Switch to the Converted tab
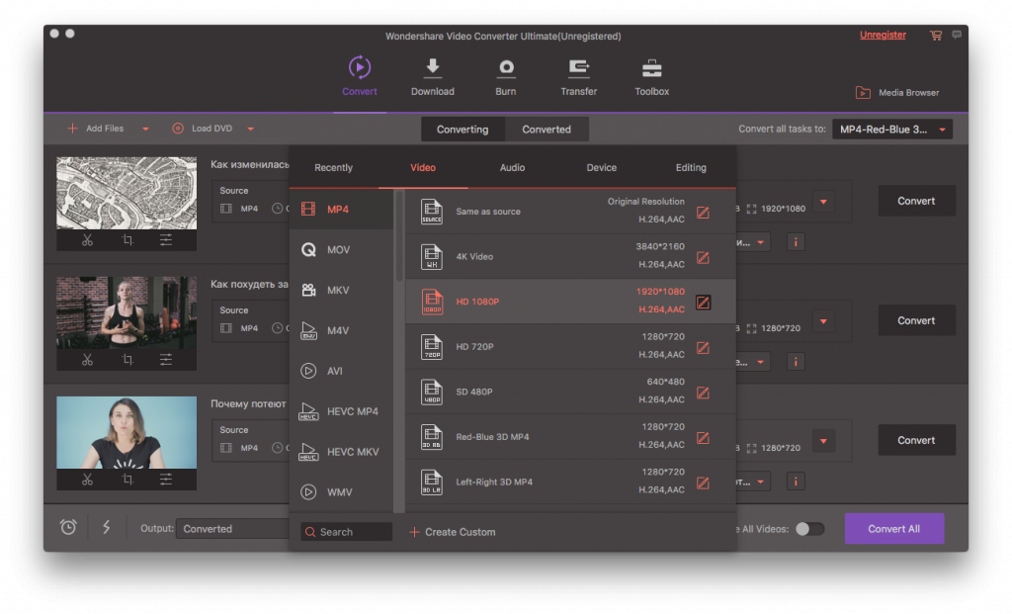 (x=547, y=130)
